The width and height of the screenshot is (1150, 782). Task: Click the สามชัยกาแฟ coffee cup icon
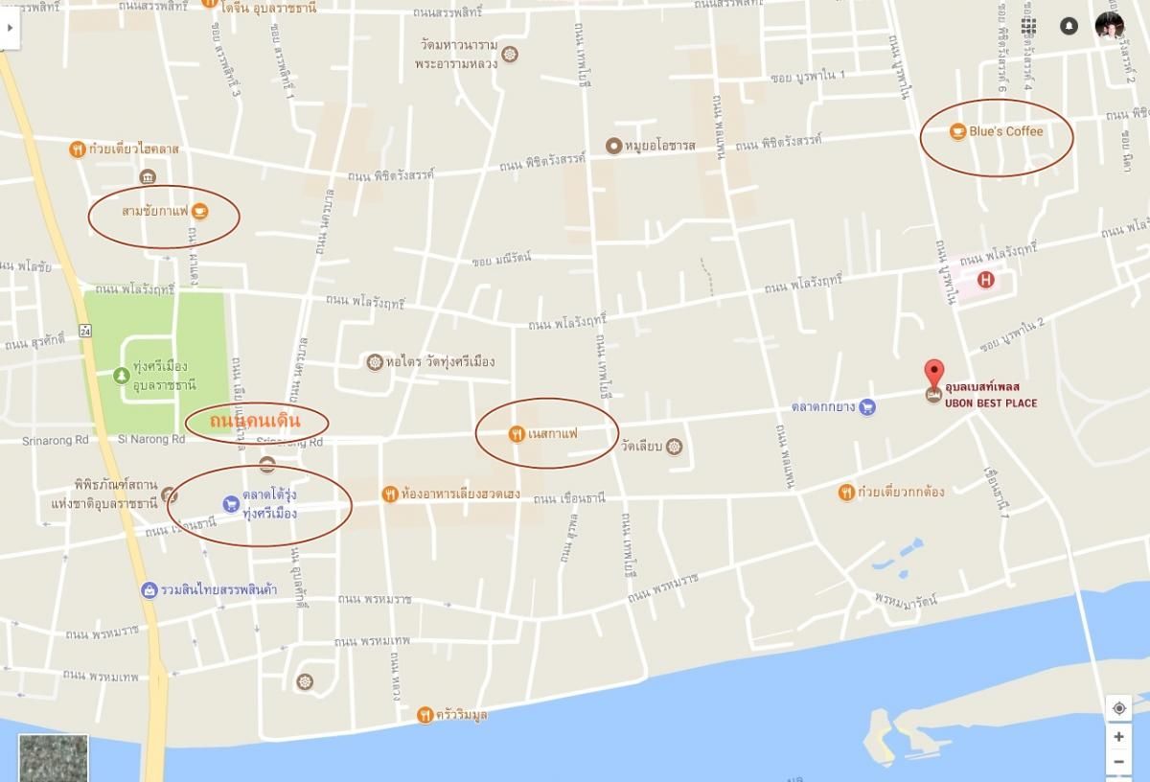tap(199, 211)
